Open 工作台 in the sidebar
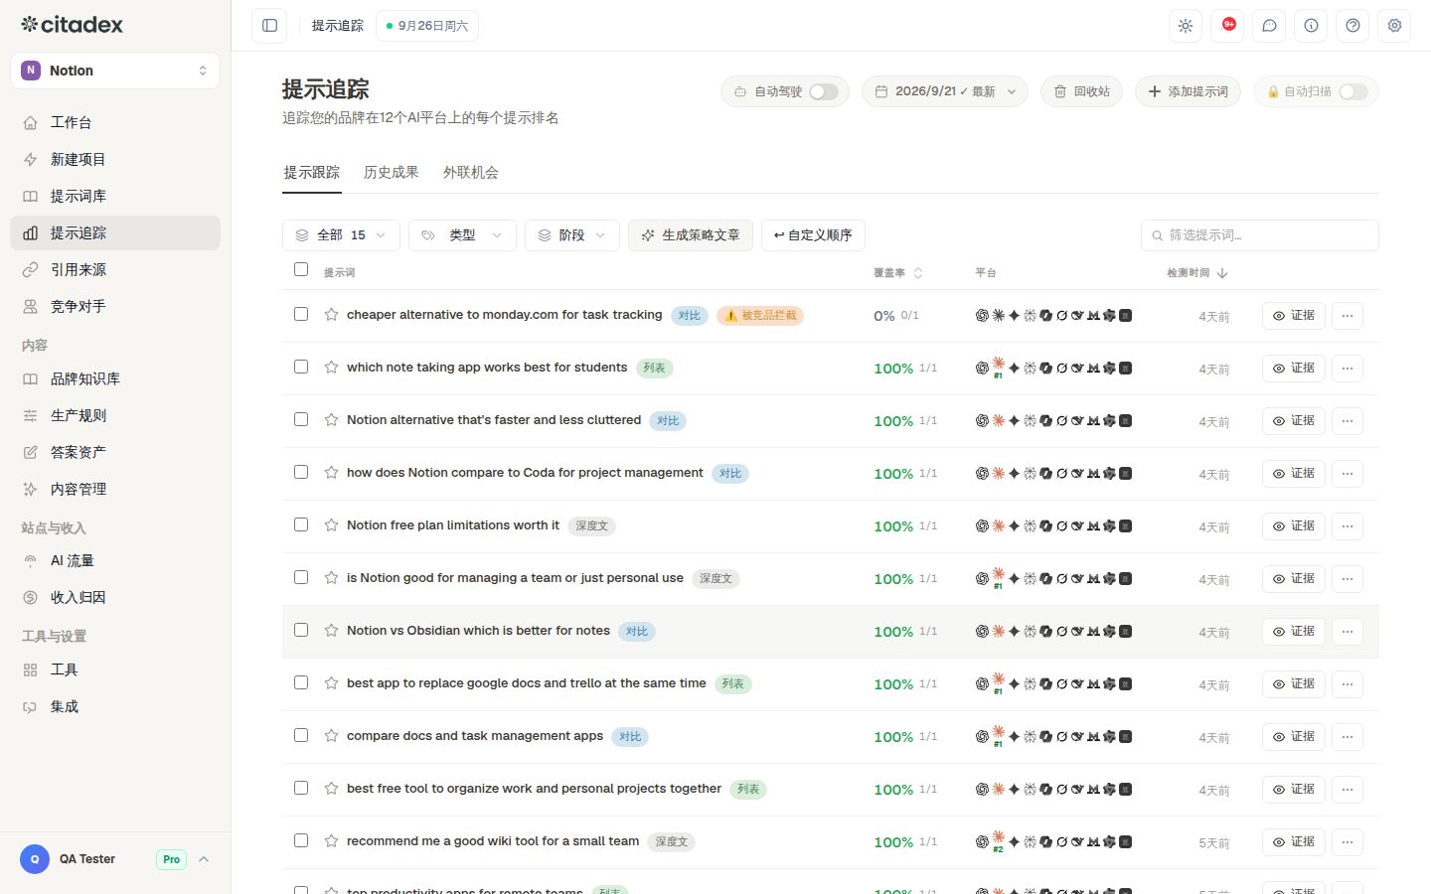1431x894 pixels. [115, 122]
